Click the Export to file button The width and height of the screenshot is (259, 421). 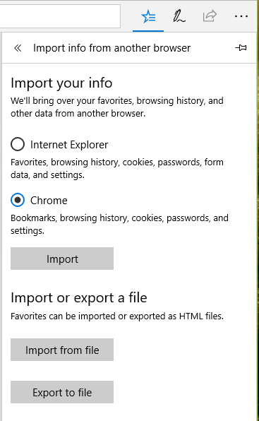[x=62, y=392]
